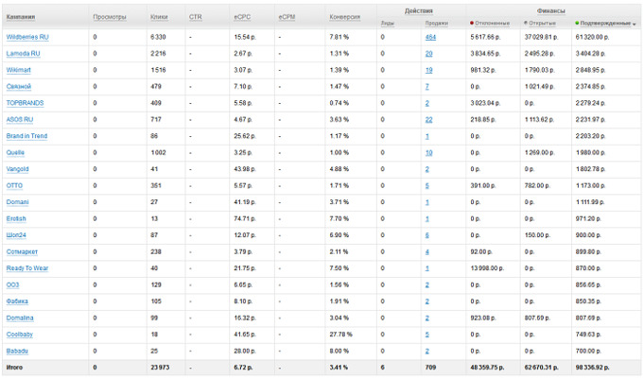Open the 6 sales link for Шоп24
644x378 pixels.
click(427, 235)
